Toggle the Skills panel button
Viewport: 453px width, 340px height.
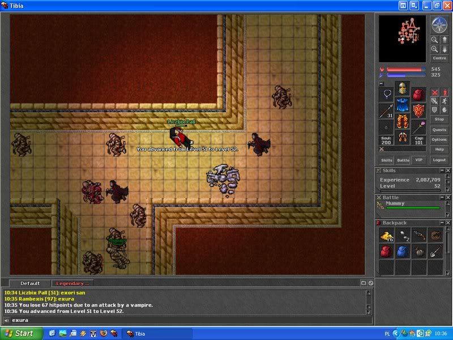[x=387, y=160]
